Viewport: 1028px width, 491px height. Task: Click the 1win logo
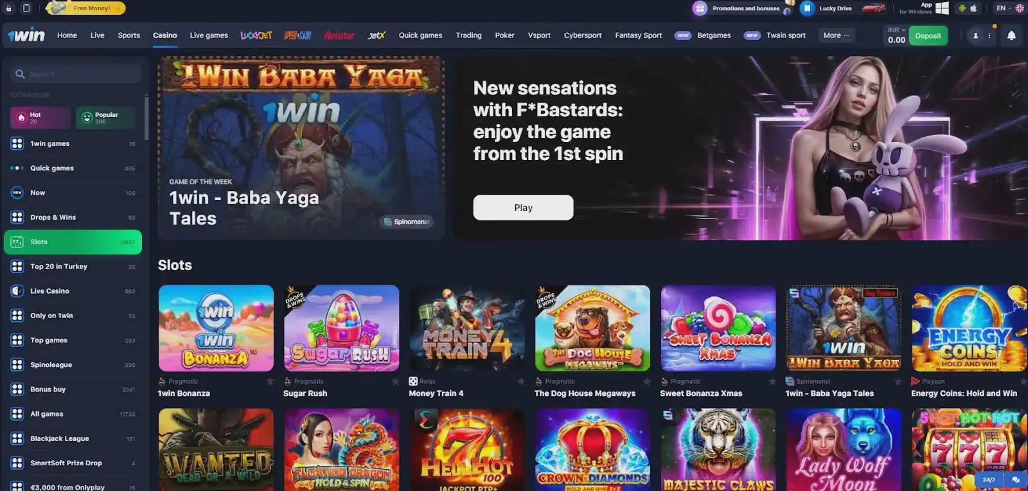26,35
